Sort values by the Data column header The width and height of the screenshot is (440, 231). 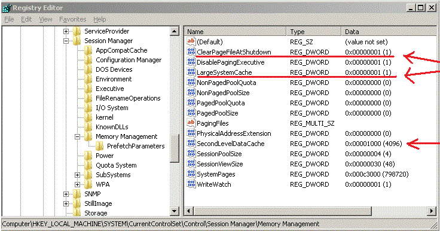click(x=389, y=32)
